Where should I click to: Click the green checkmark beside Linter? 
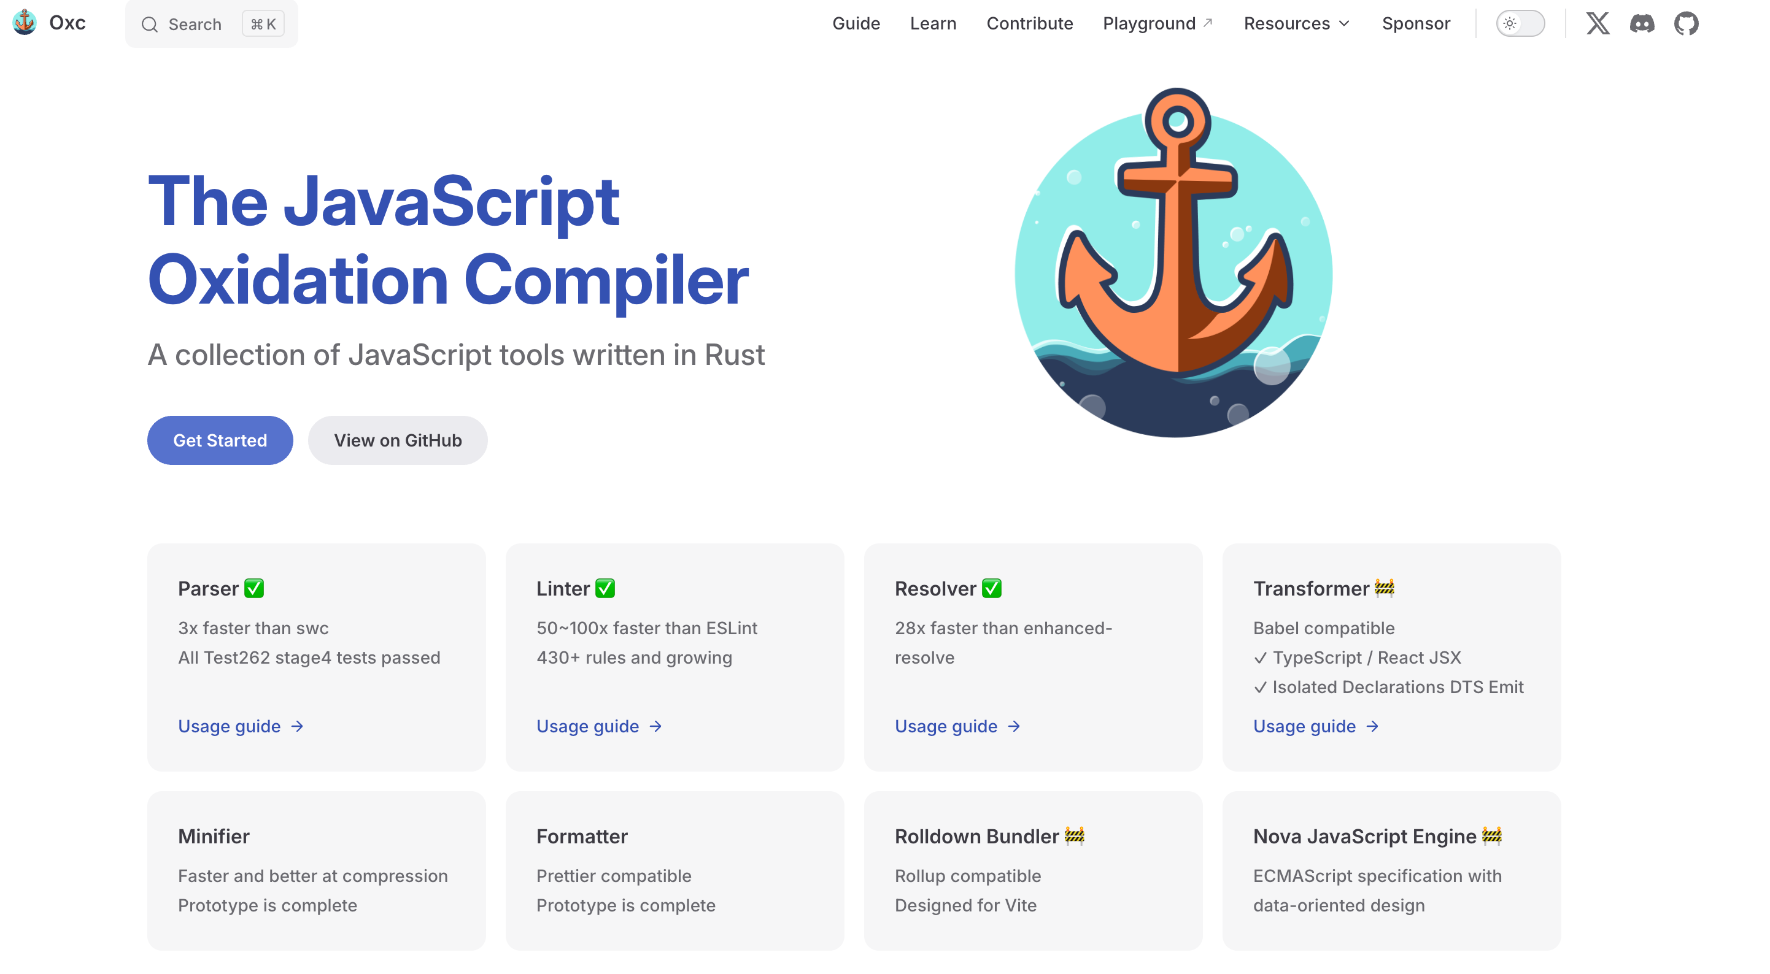(x=605, y=589)
